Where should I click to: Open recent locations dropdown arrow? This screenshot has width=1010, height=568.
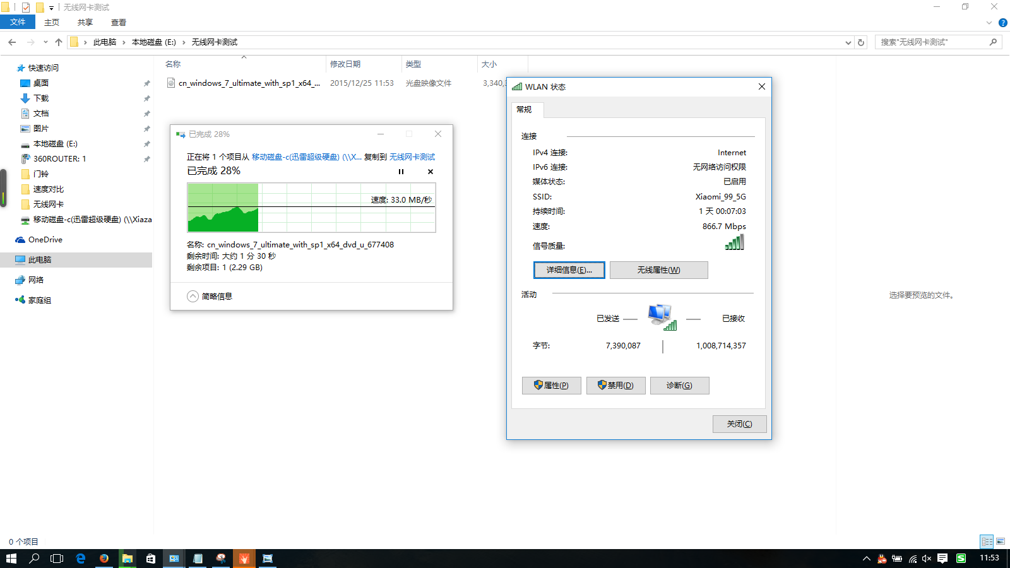[x=45, y=42]
